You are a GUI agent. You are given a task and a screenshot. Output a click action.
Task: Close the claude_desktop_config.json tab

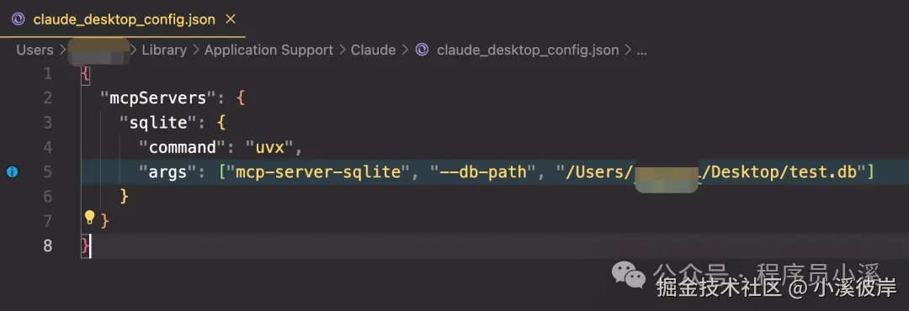point(230,19)
